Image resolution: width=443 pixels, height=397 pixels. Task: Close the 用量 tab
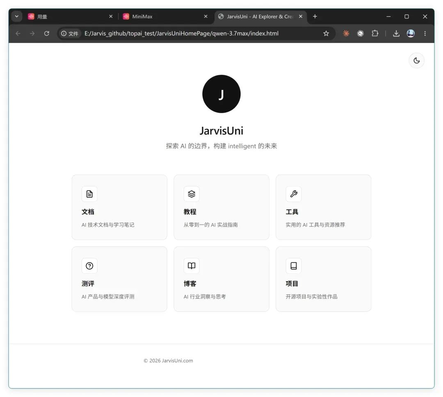click(x=111, y=16)
